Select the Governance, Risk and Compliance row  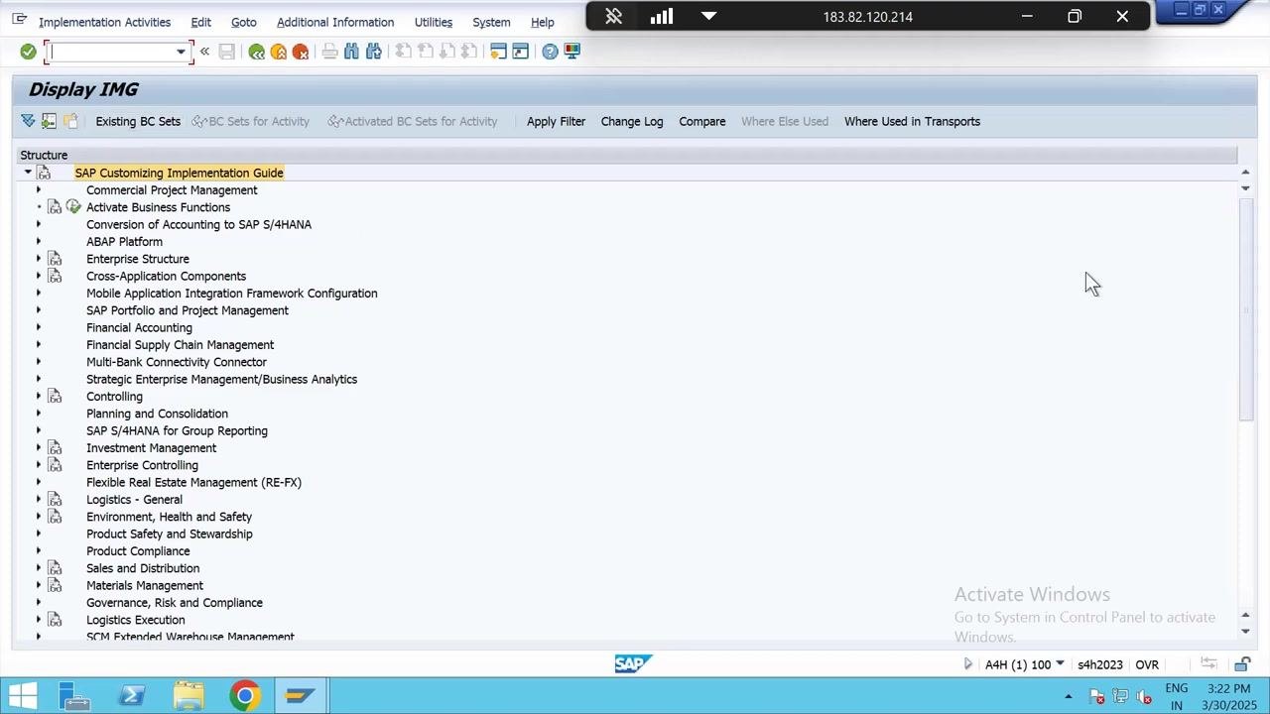175,603
